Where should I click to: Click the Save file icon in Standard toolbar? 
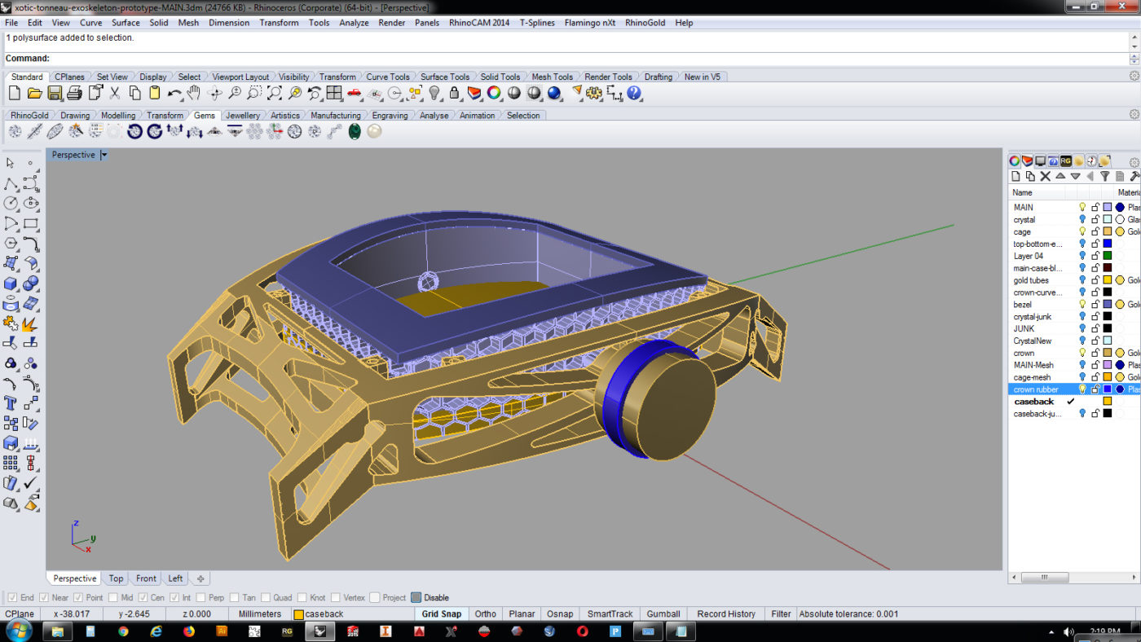point(55,94)
